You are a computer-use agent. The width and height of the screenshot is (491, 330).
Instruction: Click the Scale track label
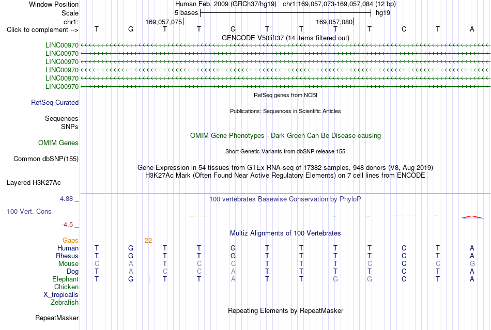[x=70, y=13]
